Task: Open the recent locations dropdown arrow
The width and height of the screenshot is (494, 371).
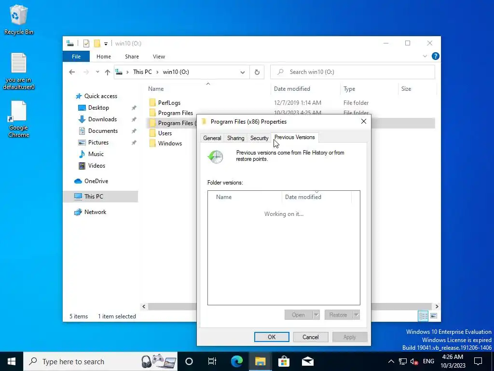Action: 97,72
